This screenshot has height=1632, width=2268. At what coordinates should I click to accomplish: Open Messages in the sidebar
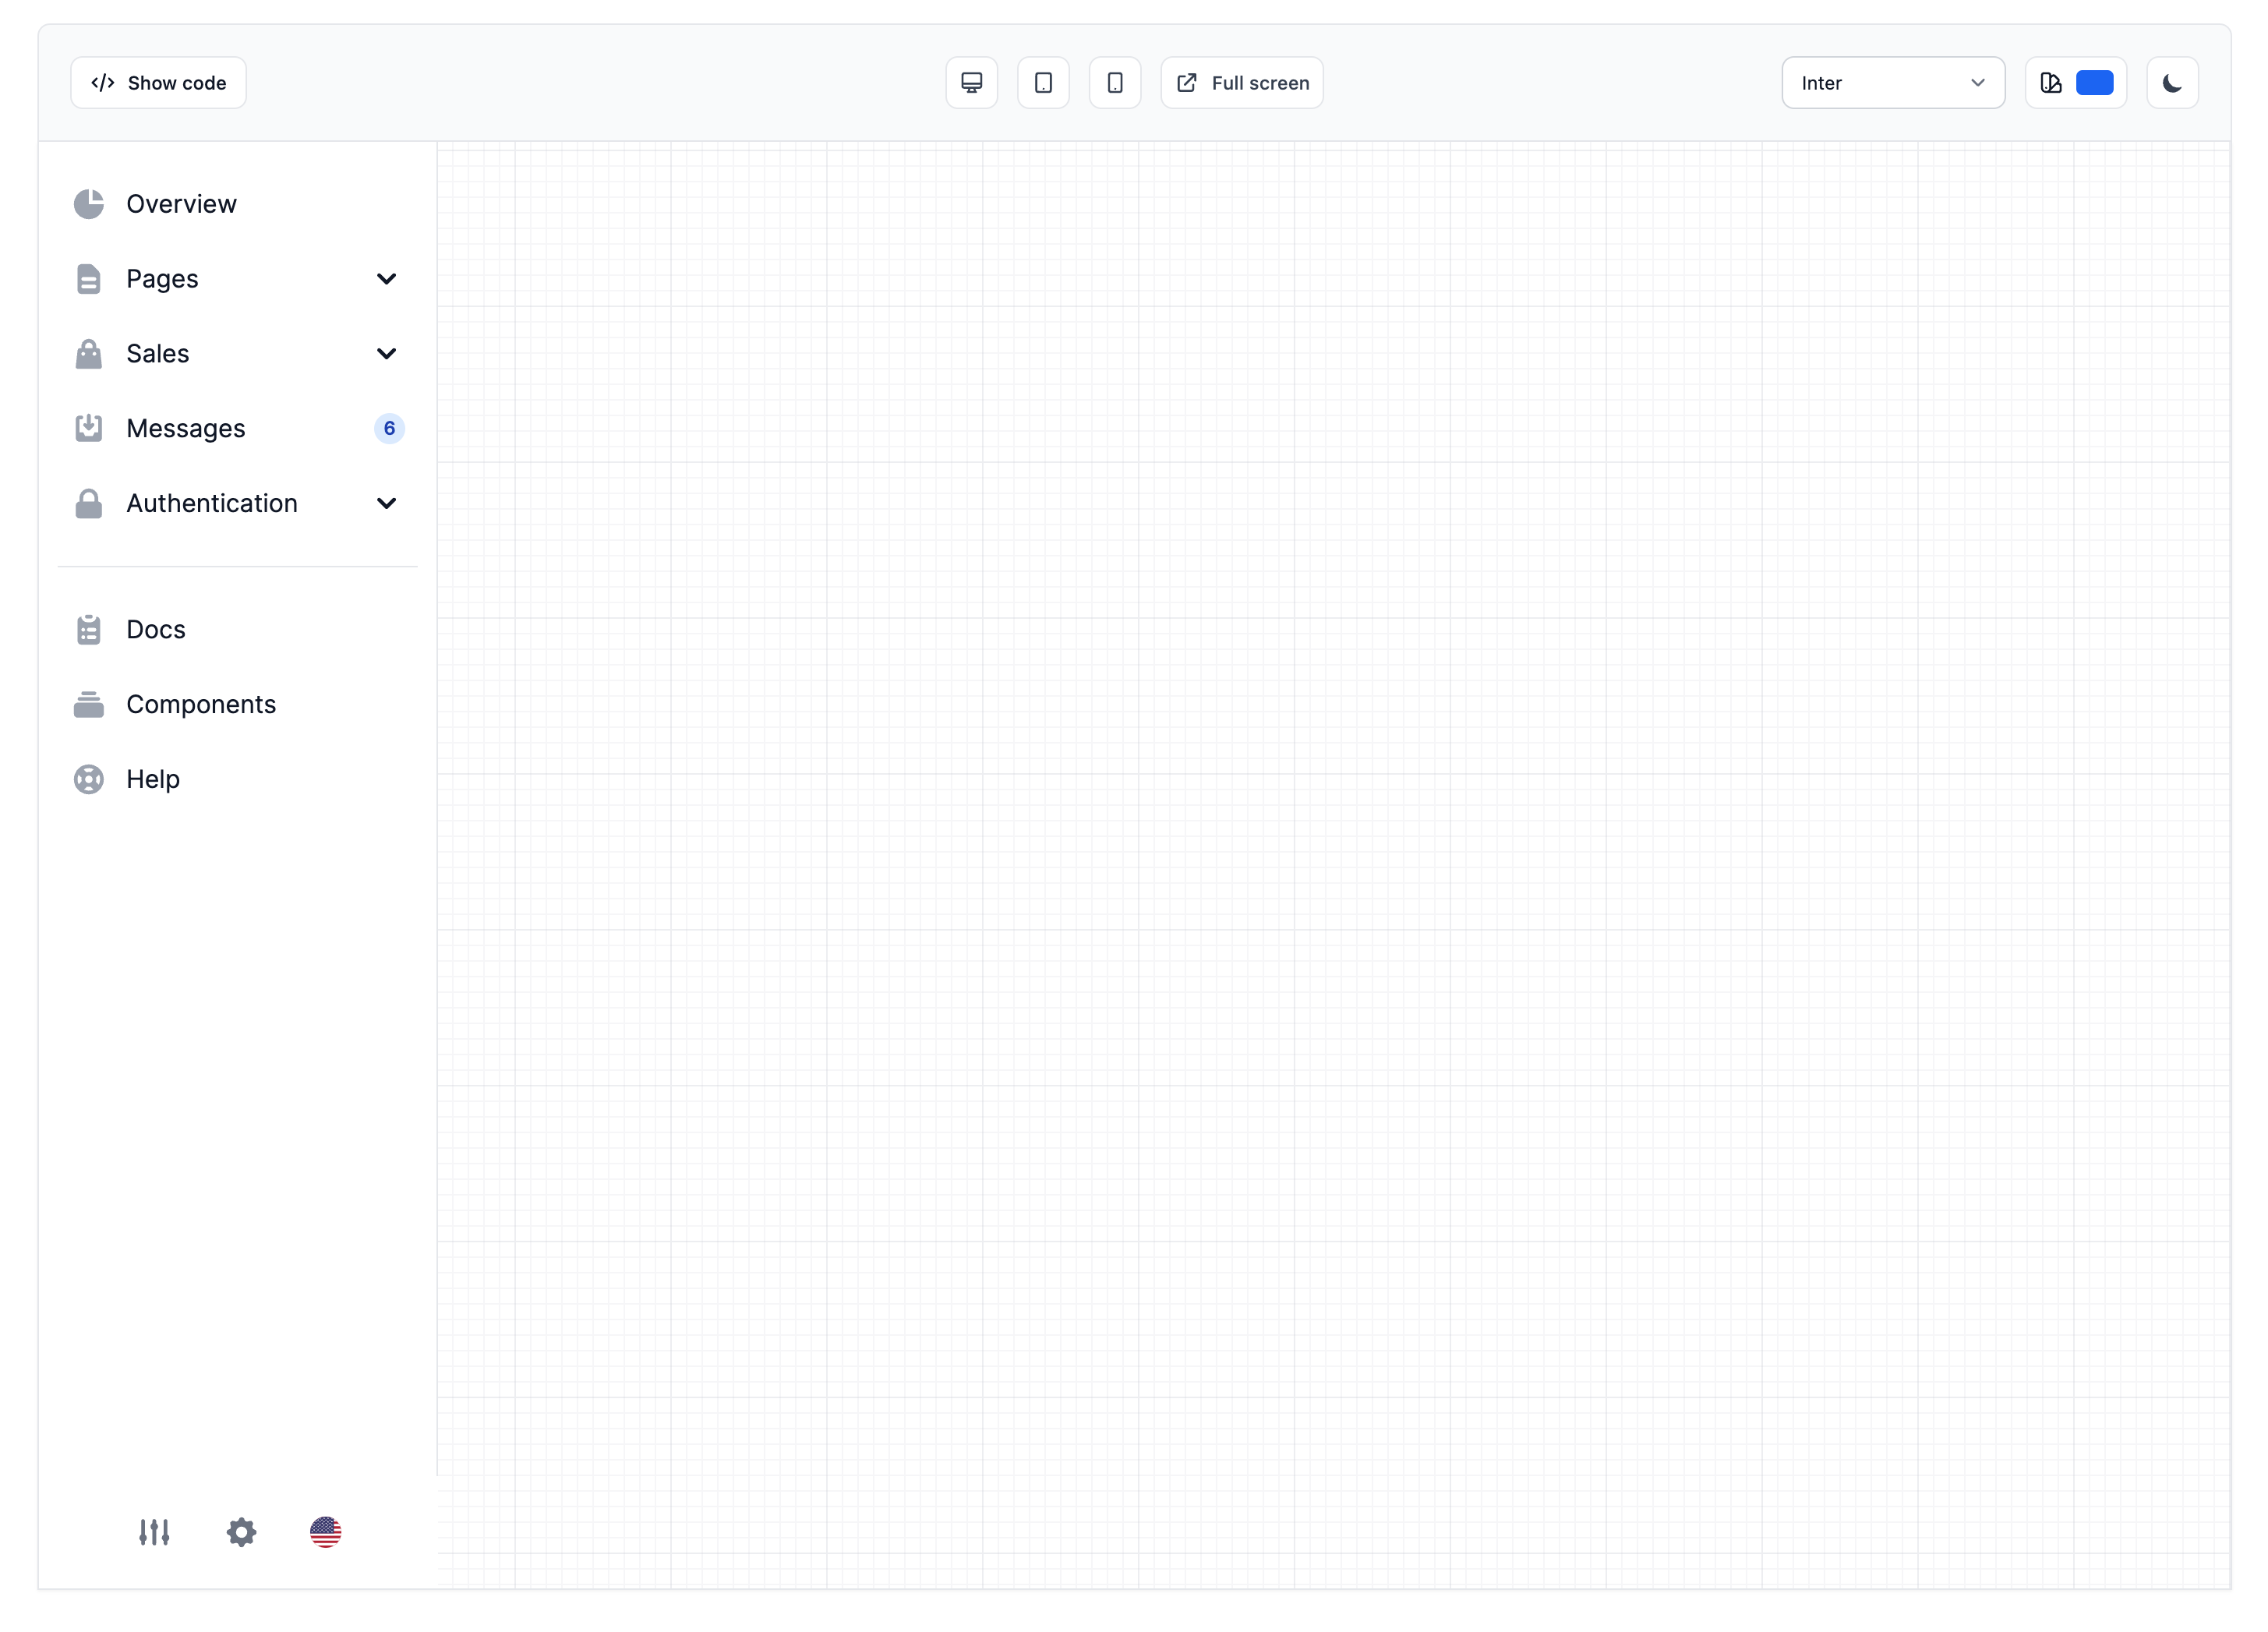[186, 429]
